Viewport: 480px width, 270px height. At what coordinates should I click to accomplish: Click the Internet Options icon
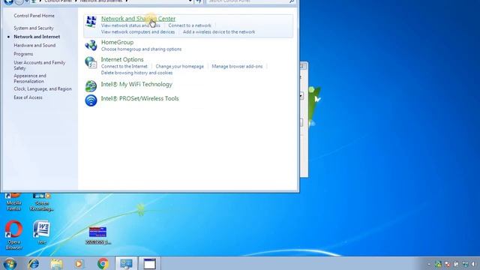point(91,62)
